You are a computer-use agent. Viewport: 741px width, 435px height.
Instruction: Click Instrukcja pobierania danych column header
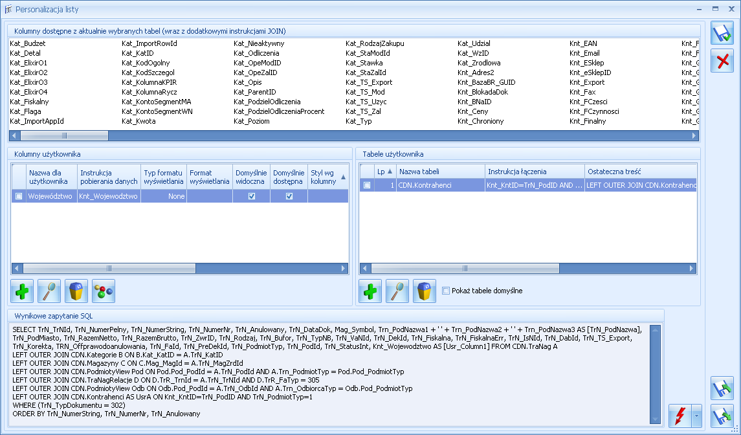click(x=109, y=177)
